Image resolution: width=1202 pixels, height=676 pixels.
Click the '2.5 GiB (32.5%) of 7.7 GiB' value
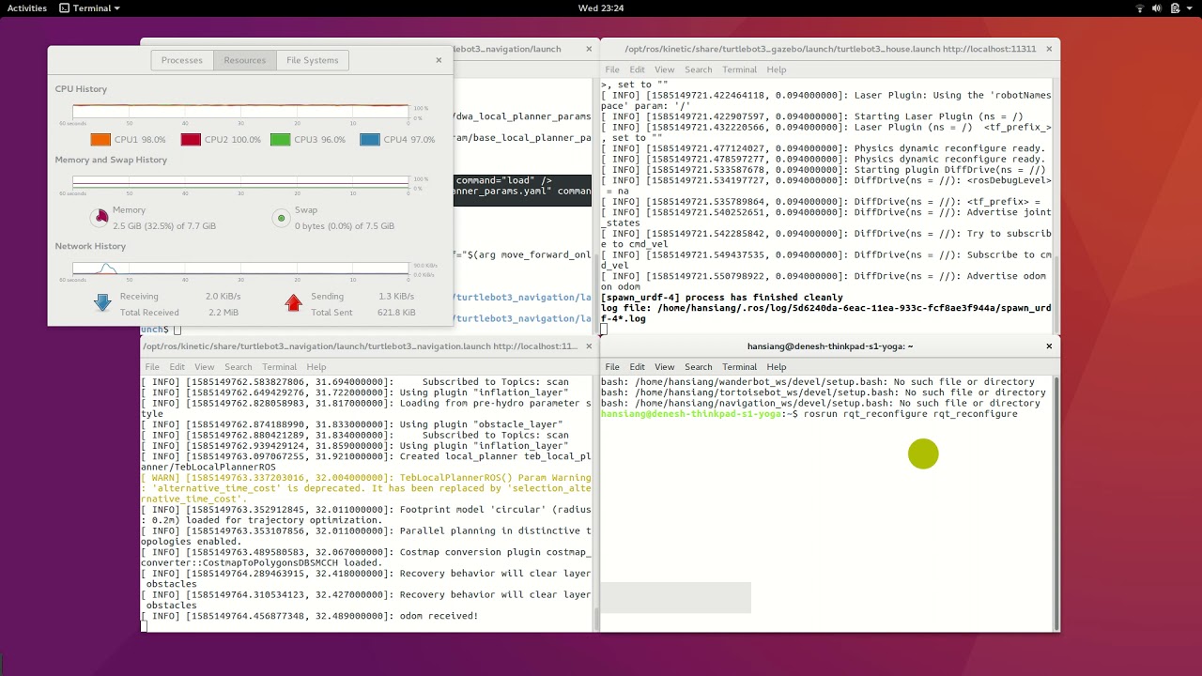[x=164, y=226]
